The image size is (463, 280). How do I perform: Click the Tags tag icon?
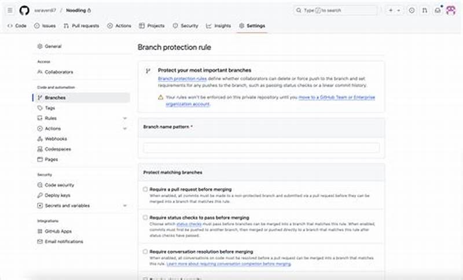(40, 108)
